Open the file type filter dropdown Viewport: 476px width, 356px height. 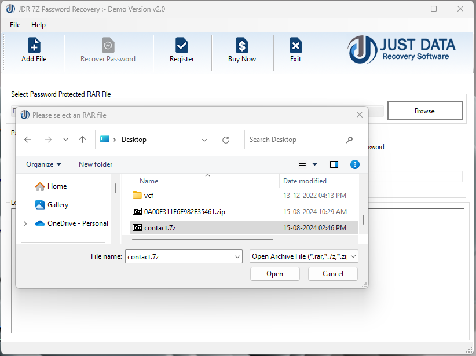[303, 256]
